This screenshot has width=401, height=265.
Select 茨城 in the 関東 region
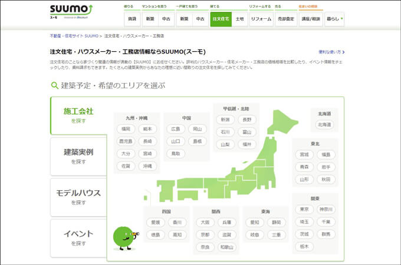[x=304, y=234]
